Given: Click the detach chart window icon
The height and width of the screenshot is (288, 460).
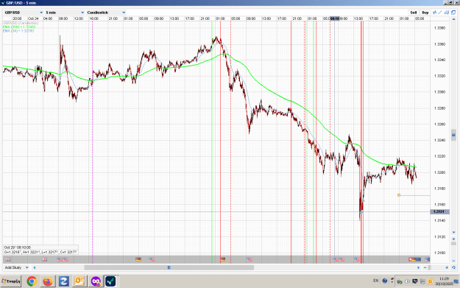Looking at the screenshot, I should pos(453,13).
